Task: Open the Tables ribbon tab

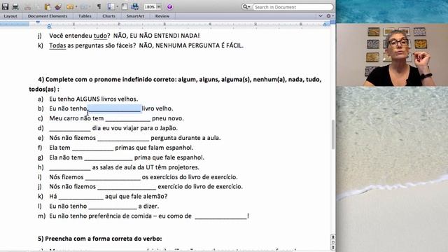Action: [85, 16]
